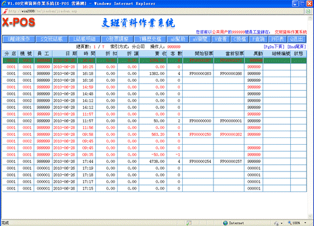Click the popup blocker status bar icon

tap(189, 223)
